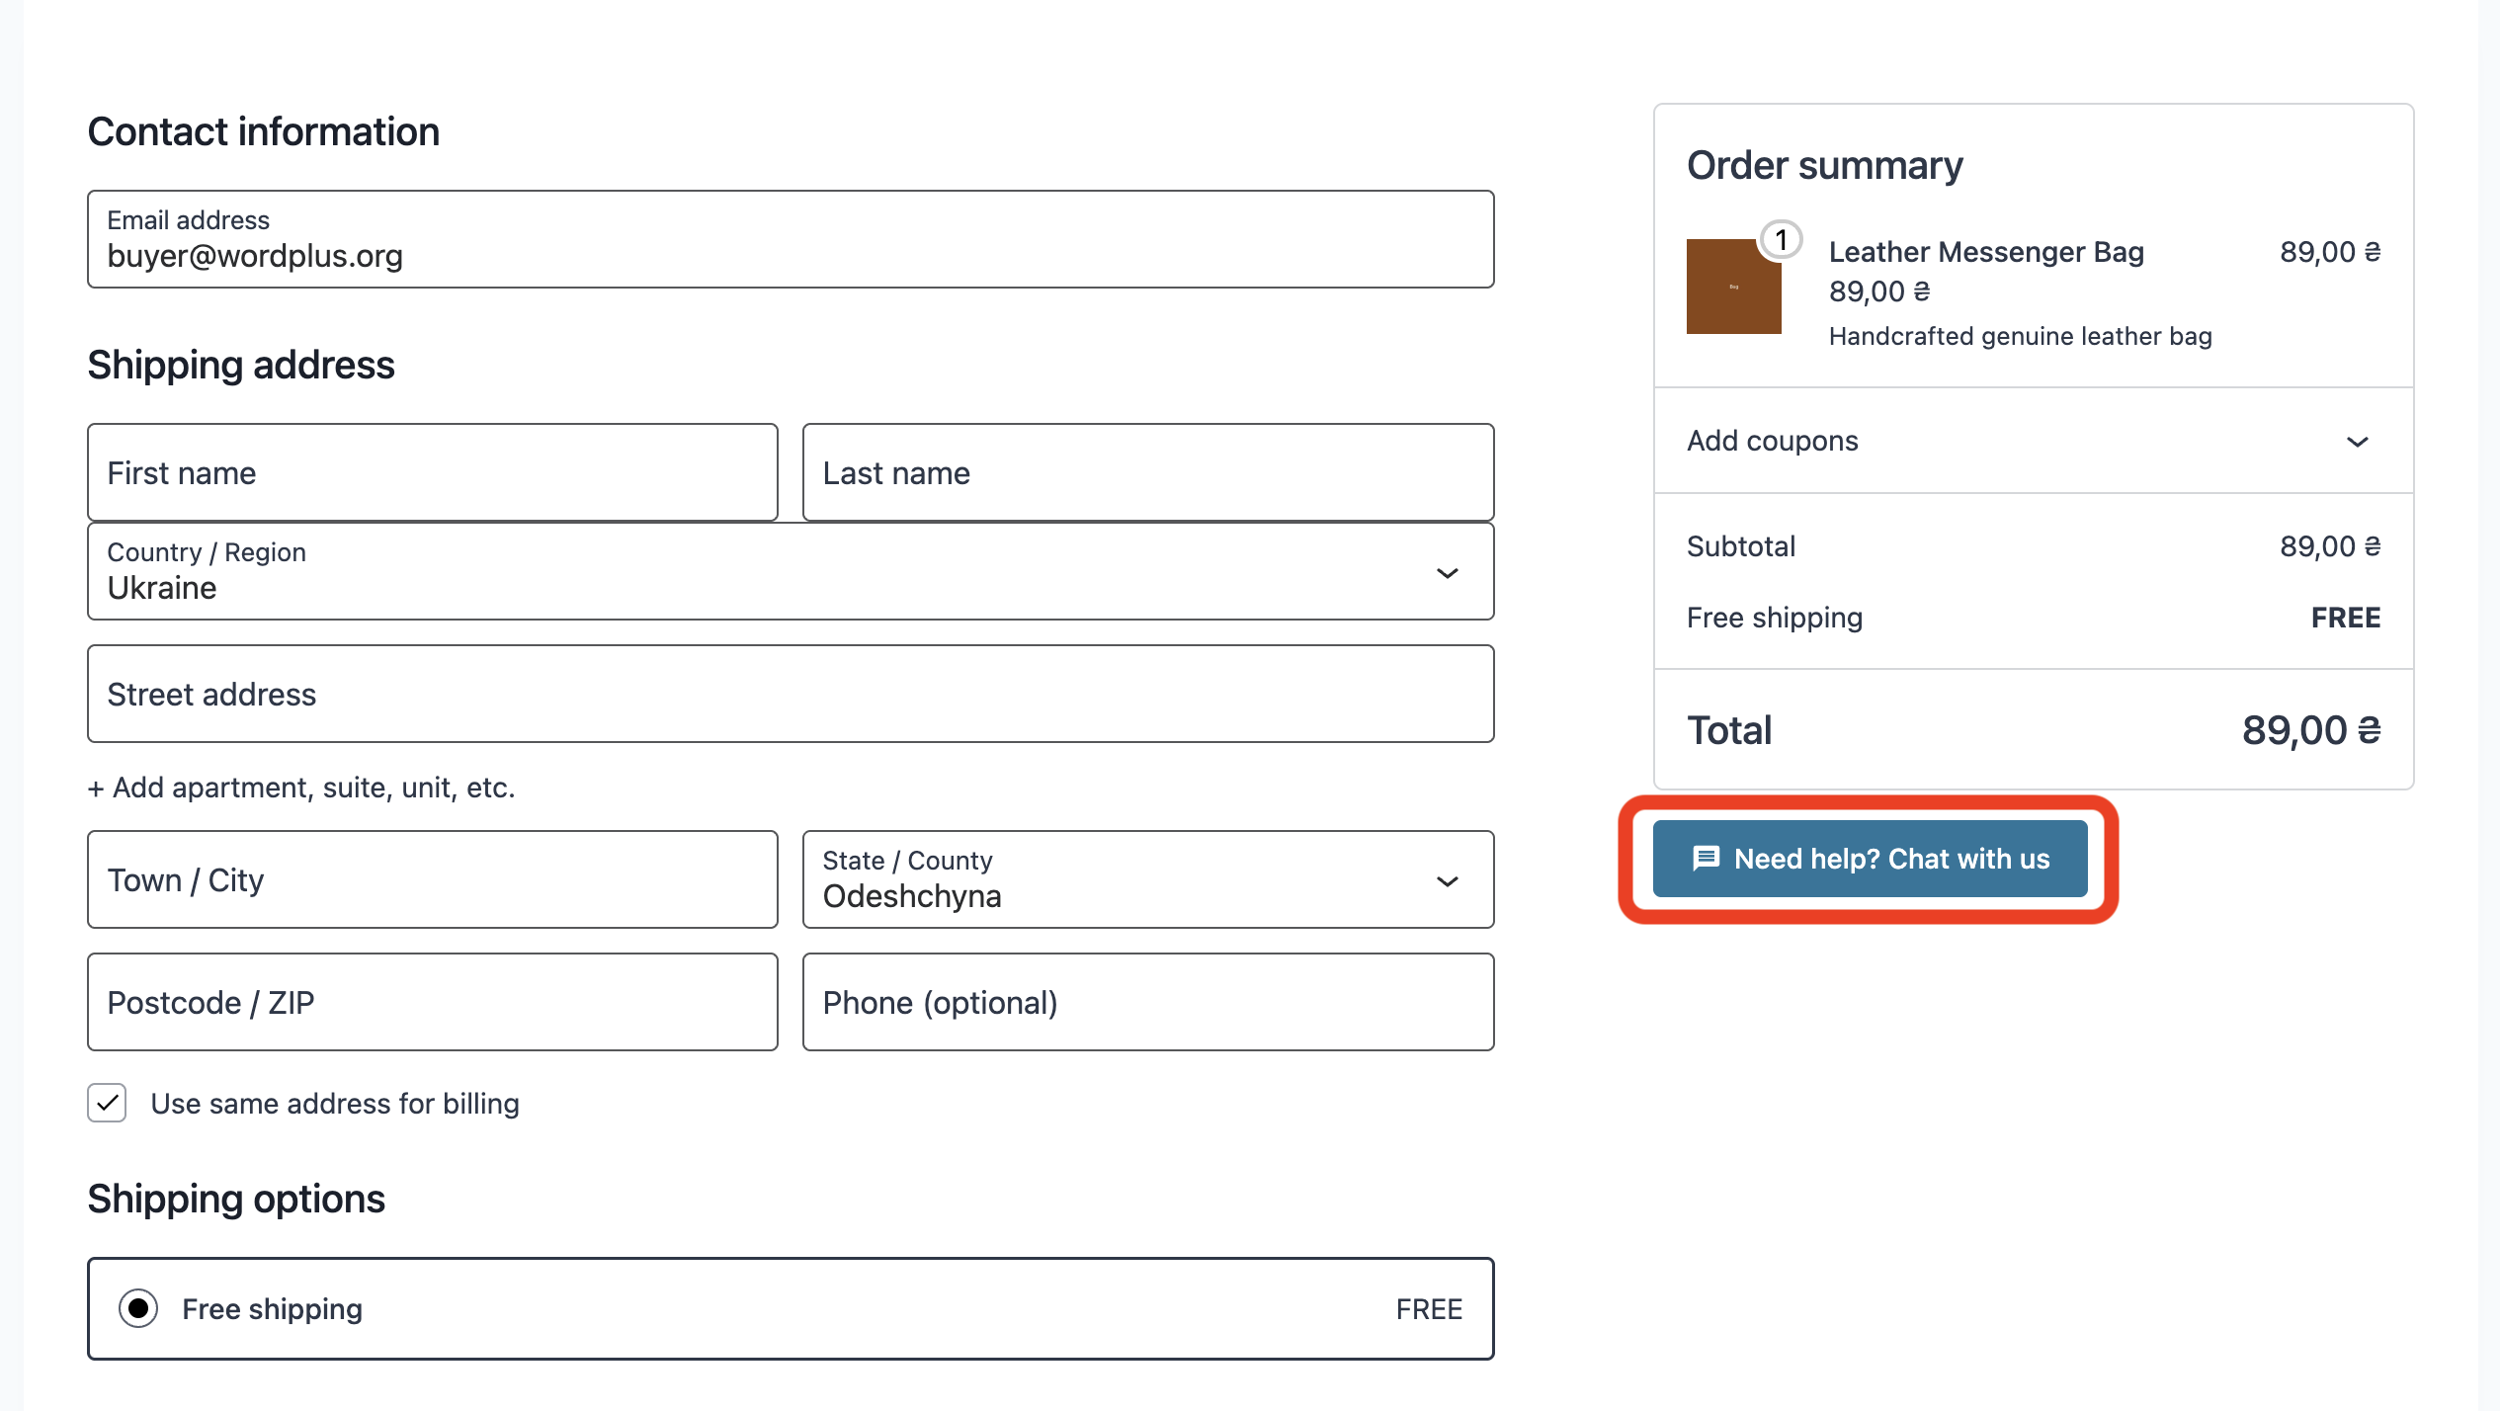2500x1411 pixels.
Task: Click the Leather Messenger Bag product name
Action: point(1987,252)
